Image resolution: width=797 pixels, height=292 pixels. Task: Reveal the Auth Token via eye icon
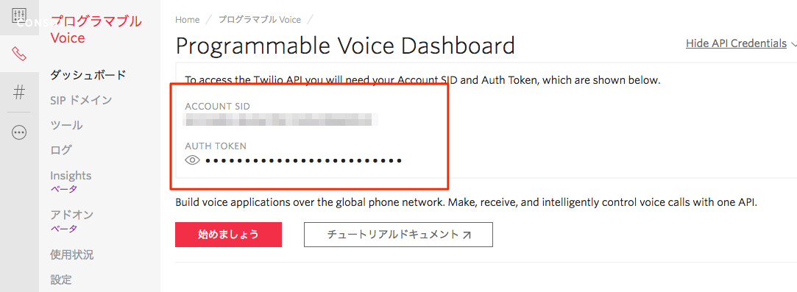click(x=192, y=160)
